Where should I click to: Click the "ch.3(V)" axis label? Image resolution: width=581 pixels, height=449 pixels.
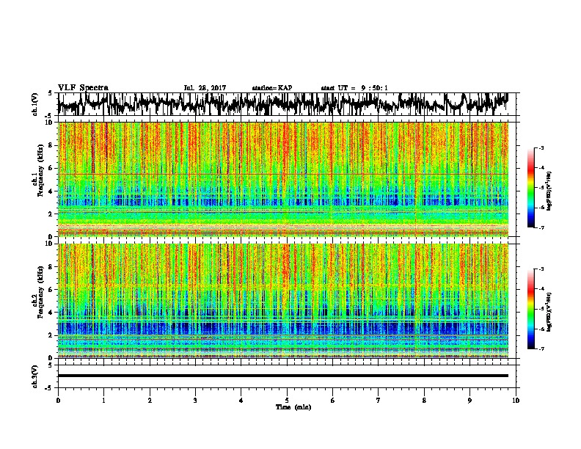click(x=34, y=376)
